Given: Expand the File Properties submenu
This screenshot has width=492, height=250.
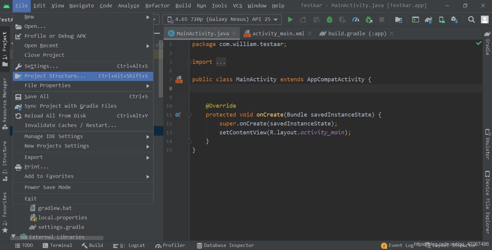Looking at the screenshot, I should pyautogui.click(x=83, y=86).
